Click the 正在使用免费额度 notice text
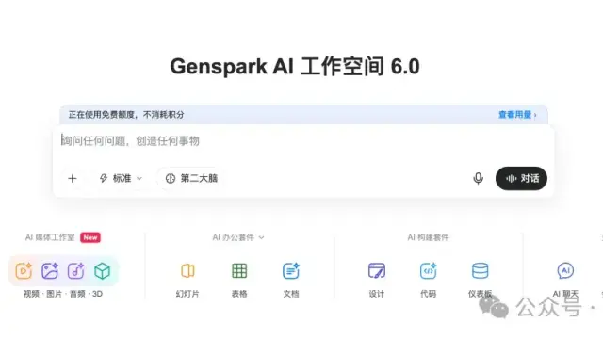Image resolution: width=603 pixels, height=339 pixels. point(126,115)
